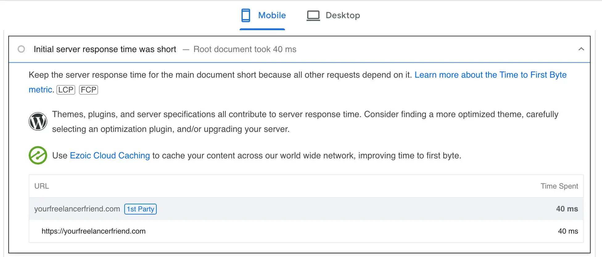This screenshot has height=257, width=602.
Task: Switch to the Mobile tab
Action: 263,15
